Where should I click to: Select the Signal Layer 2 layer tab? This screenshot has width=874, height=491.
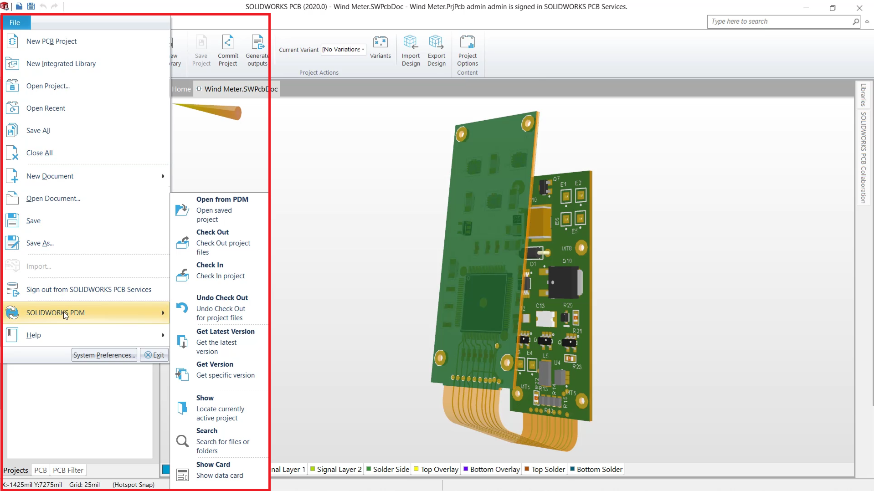coord(336,469)
